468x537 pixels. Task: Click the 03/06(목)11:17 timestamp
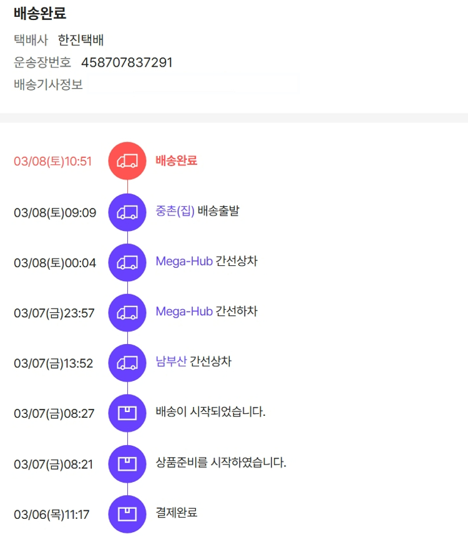click(52, 515)
